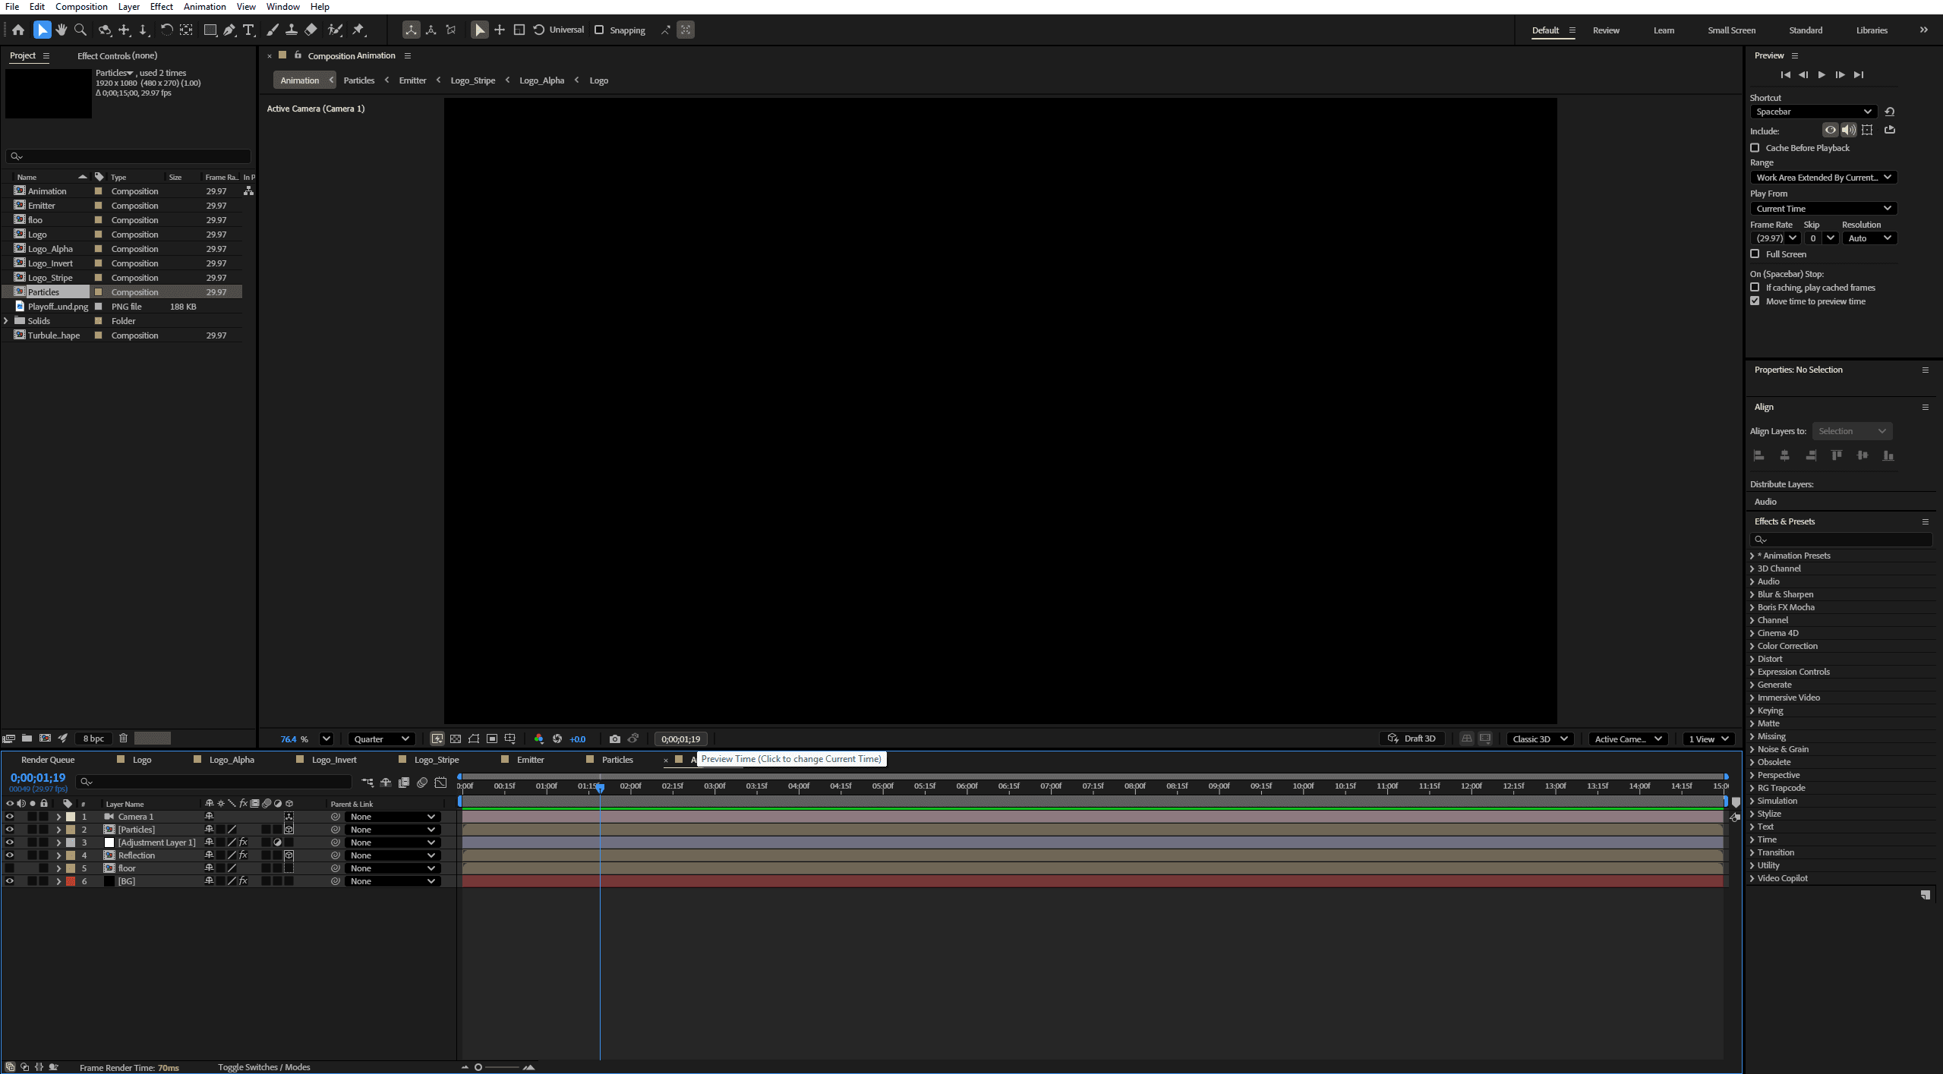The image size is (1943, 1074).
Task: Uncheck Move time to preview time
Action: [1755, 301]
